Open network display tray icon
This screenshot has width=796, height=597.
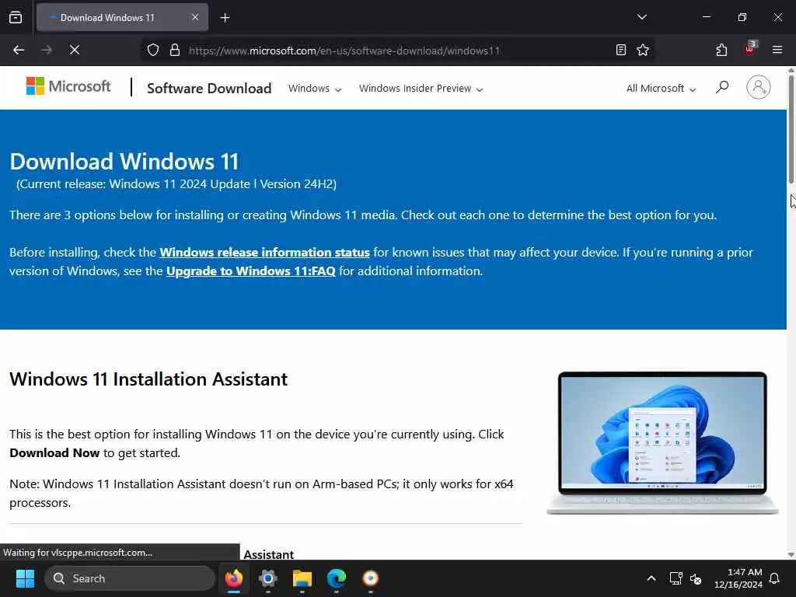click(x=676, y=578)
